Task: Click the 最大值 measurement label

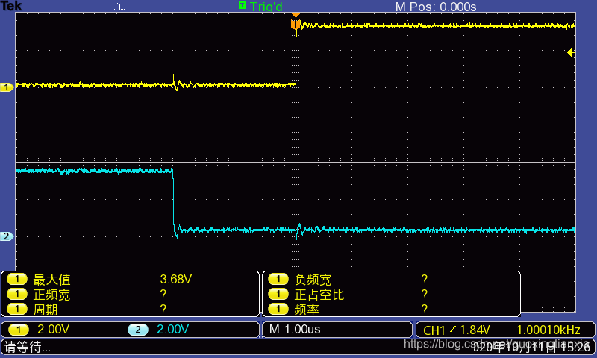Action: click(51, 280)
